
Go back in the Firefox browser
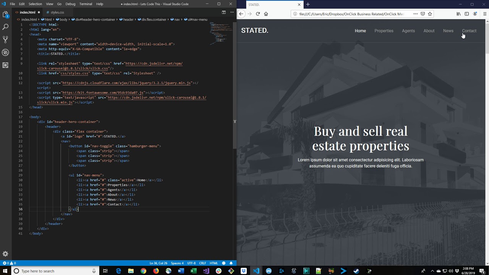click(x=241, y=14)
